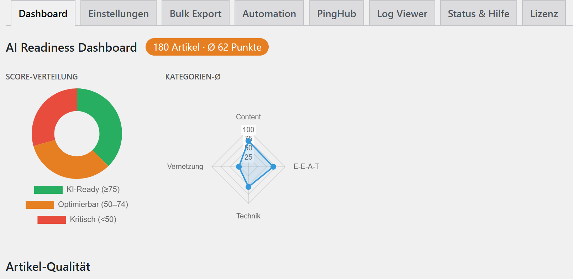Click the Kritisch (<50) legend label
This screenshot has width=573, height=279.
click(x=93, y=219)
